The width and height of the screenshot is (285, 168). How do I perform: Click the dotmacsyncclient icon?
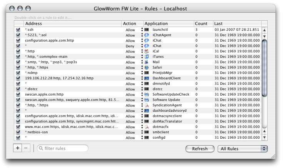147,116
